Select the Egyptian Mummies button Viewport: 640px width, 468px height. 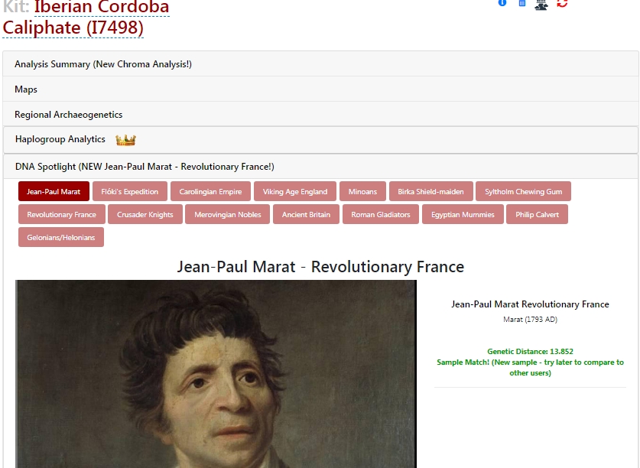(x=463, y=214)
